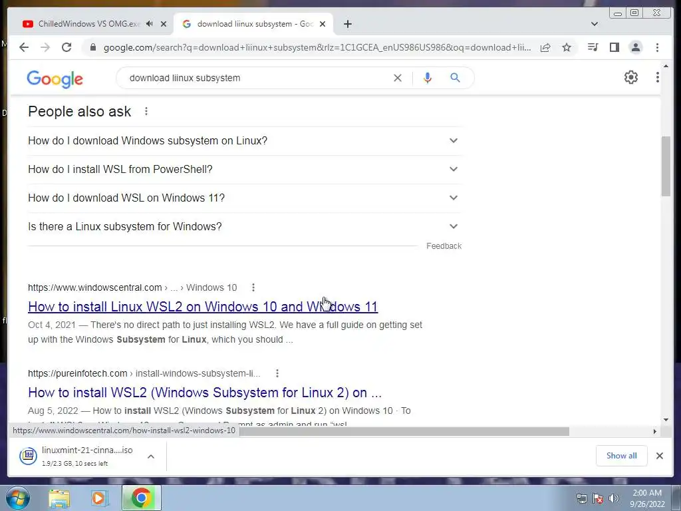Open the Chrome profile avatar menu

click(635, 47)
